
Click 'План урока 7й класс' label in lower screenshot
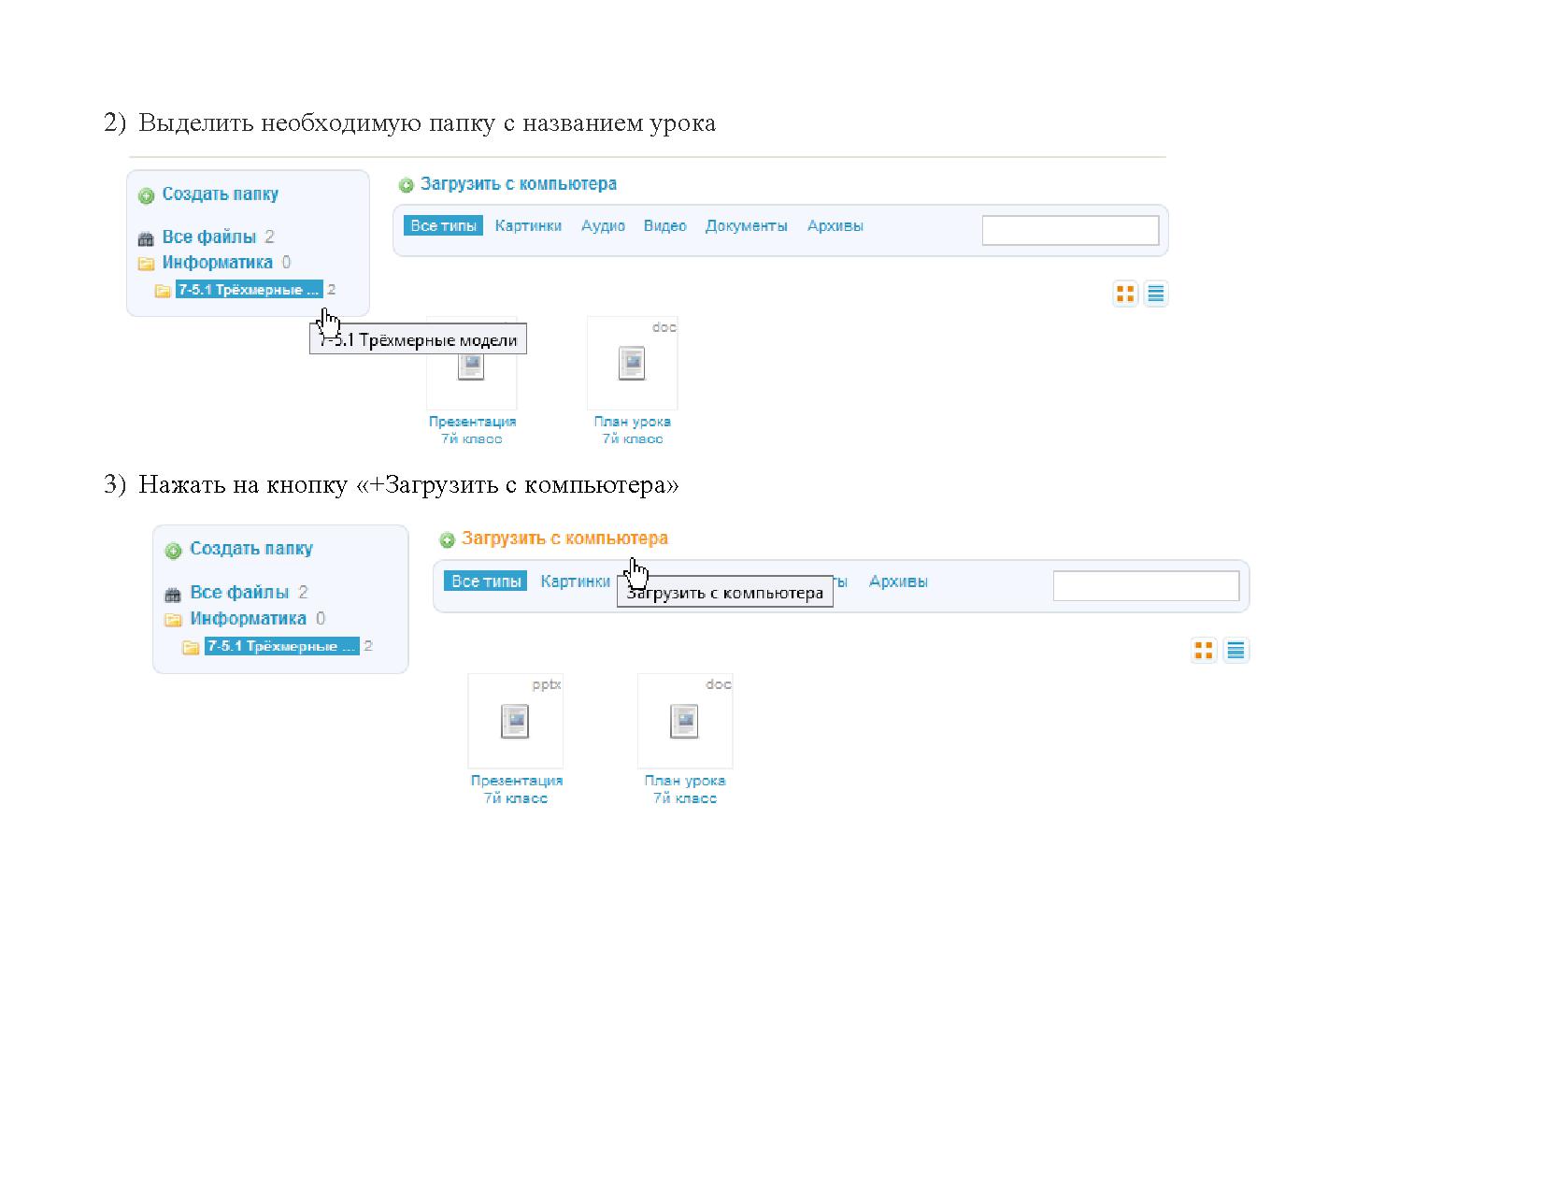[x=685, y=790]
